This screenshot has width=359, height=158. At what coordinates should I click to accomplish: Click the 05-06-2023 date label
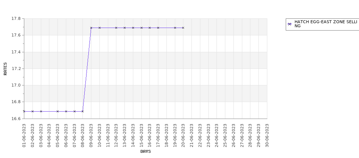pyautogui.click(x=57, y=135)
